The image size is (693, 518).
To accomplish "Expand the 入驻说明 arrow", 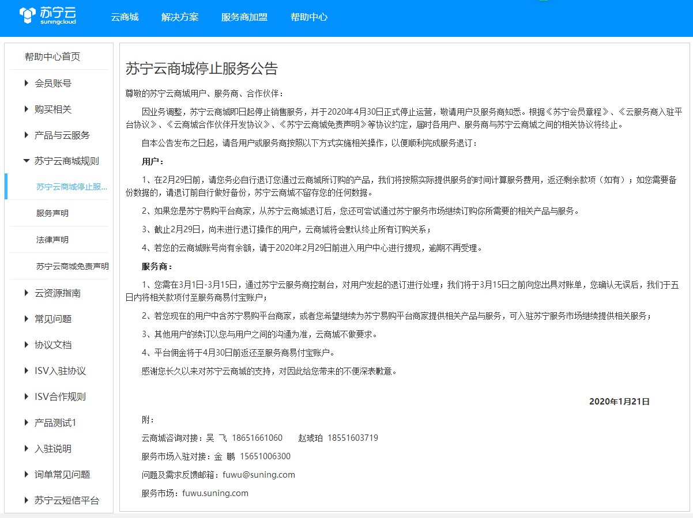I will [x=27, y=448].
